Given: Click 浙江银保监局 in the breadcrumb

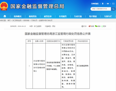Looking at the screenshot, I should pyautogui.click(x=17, y=20).
